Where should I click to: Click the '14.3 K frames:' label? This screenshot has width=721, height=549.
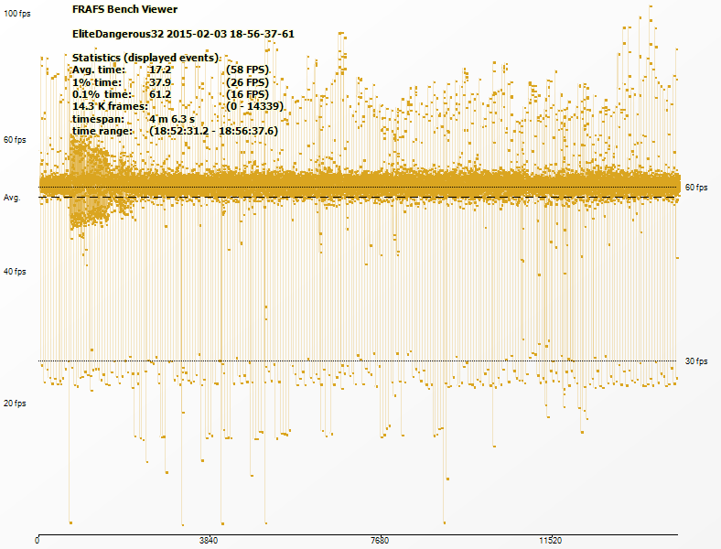110,106
